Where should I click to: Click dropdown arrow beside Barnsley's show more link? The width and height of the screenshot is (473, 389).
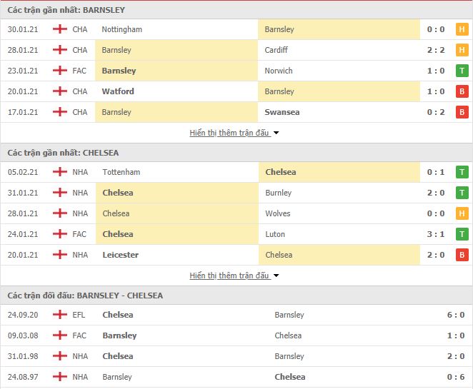pos(276,133)
